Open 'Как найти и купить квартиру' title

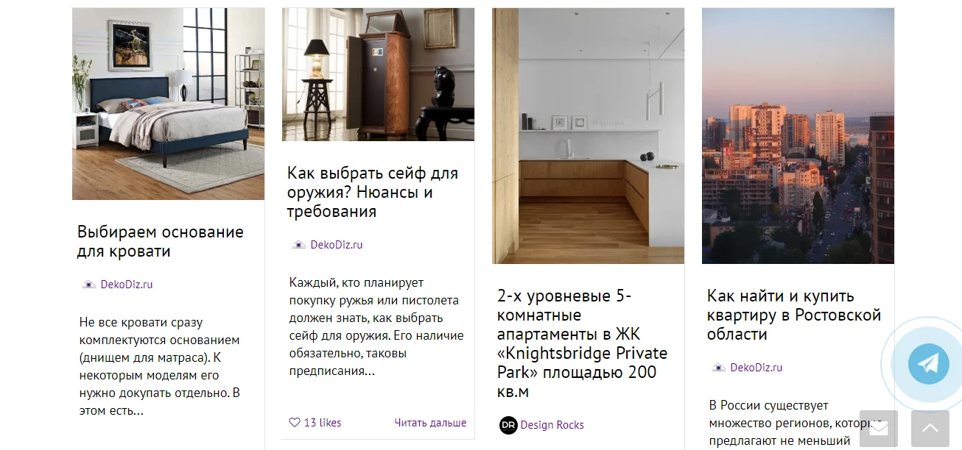[x=794, y=315]
